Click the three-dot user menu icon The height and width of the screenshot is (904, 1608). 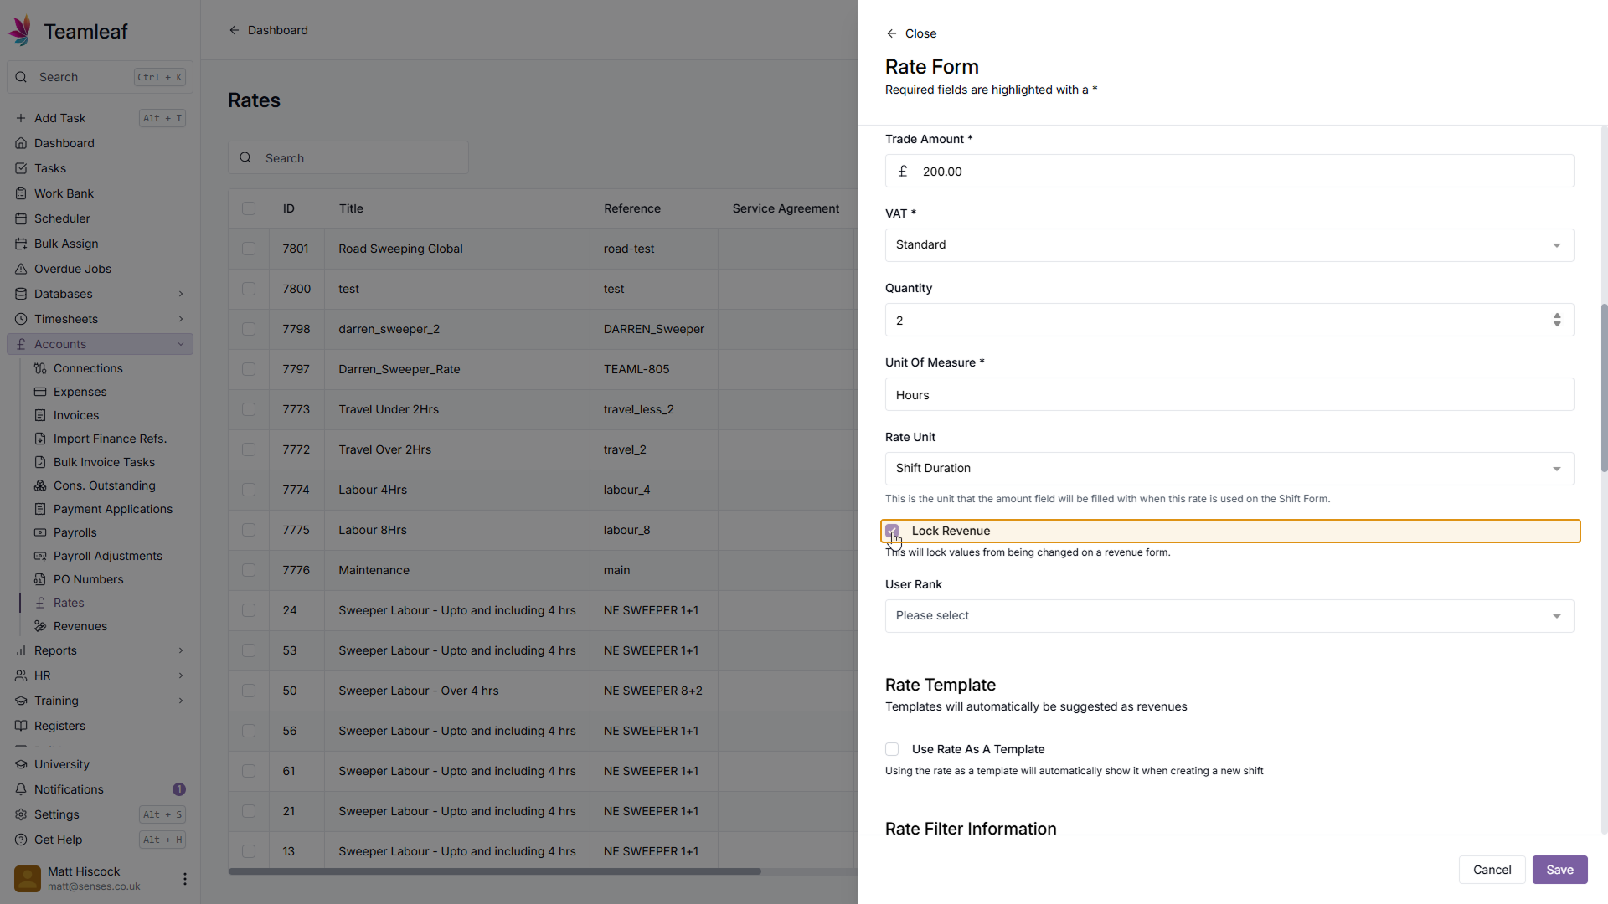coord(185,879)
